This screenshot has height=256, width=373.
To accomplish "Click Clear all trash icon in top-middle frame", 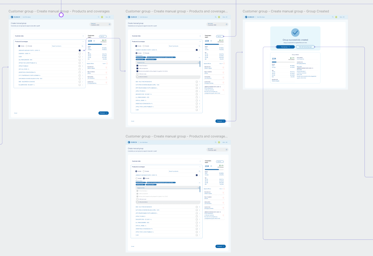I will click(224, 63).
